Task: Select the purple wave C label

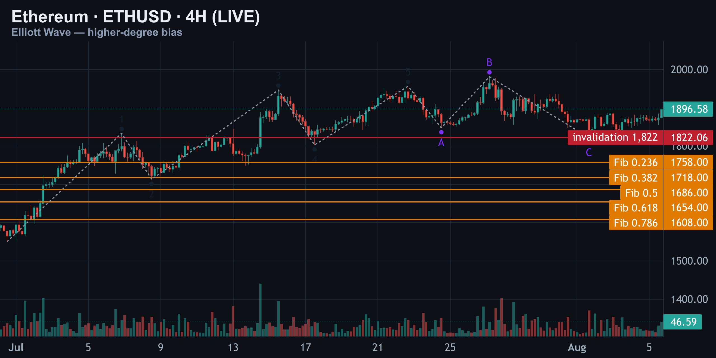Action: point(589,152)
